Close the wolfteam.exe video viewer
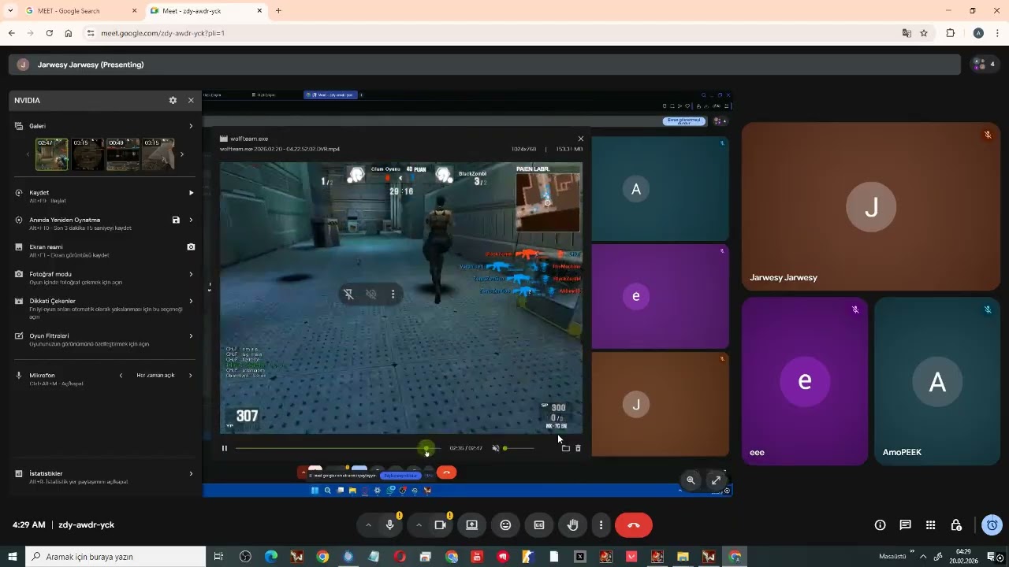This screenshot has width=1009, height=567. coord(581,139)
